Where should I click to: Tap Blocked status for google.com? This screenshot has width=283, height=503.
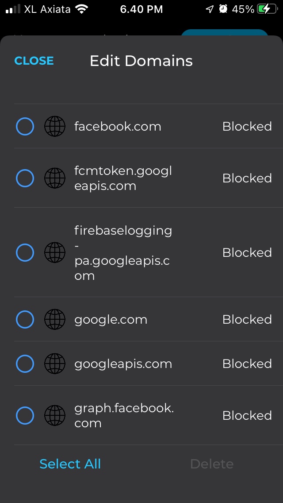(x=247, y=320)
